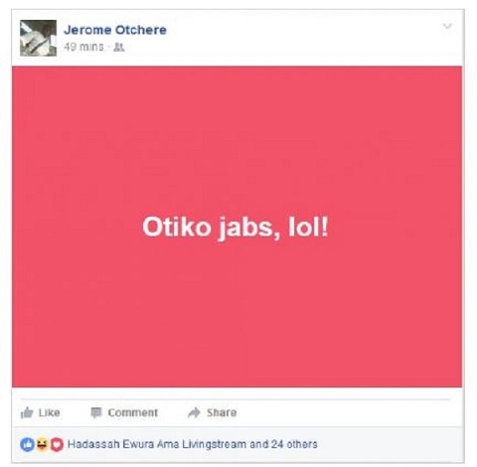Click the Comment speech bubble icon
477x467 pixels.
pos(96,412)
